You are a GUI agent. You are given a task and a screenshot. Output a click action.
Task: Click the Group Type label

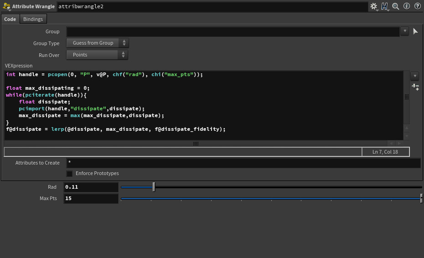coord(46,43)
